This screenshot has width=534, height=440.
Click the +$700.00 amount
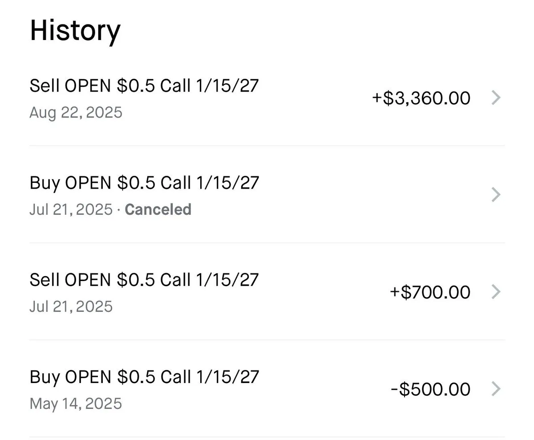(x=430, y=292)
